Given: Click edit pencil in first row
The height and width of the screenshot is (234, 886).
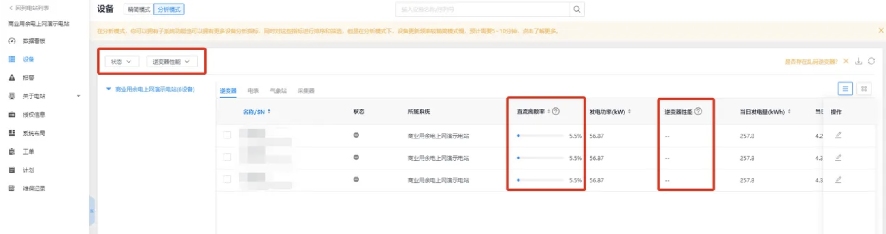Looking at the screenshot, I should click(838, 135).
